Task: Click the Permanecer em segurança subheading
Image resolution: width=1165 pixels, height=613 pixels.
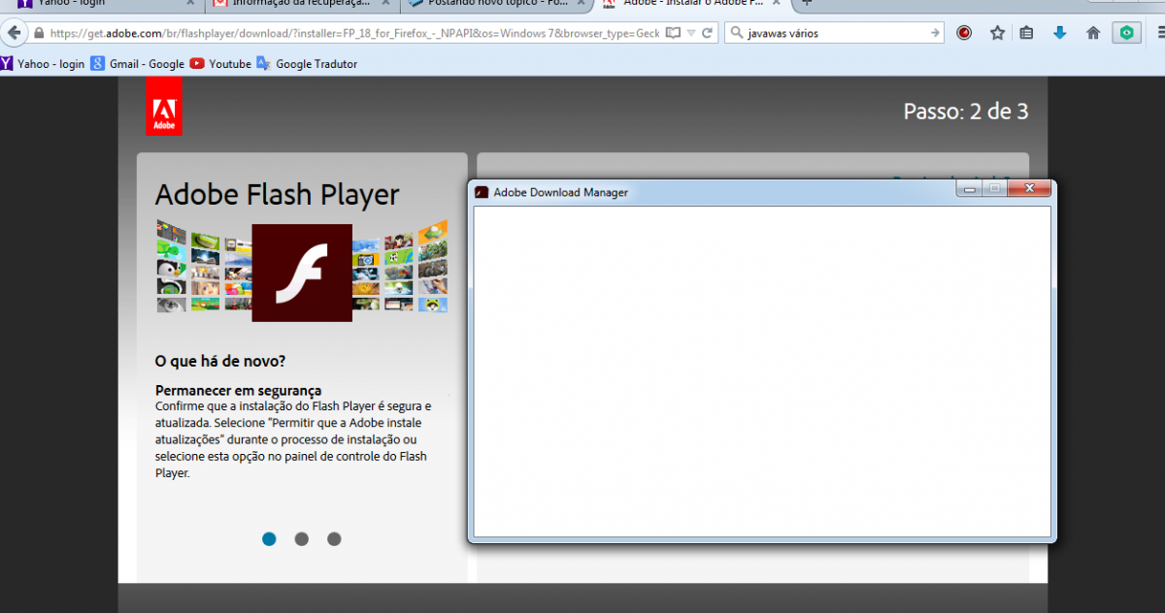Action: coord(238,390)
